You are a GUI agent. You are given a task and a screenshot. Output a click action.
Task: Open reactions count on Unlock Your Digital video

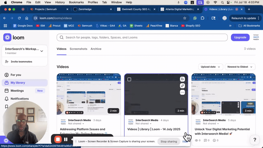pyautogui.click(x=215, y=140)
